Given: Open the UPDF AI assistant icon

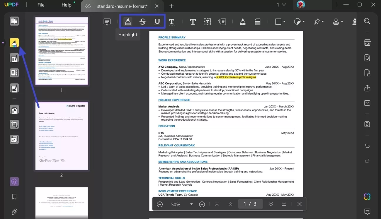Looking at the screenshot, I should point(367,196).
